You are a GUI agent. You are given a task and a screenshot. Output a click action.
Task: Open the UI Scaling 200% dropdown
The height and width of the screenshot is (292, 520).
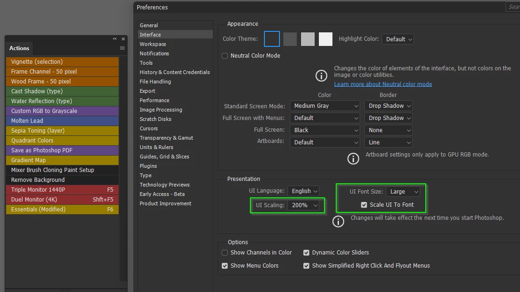303,205
